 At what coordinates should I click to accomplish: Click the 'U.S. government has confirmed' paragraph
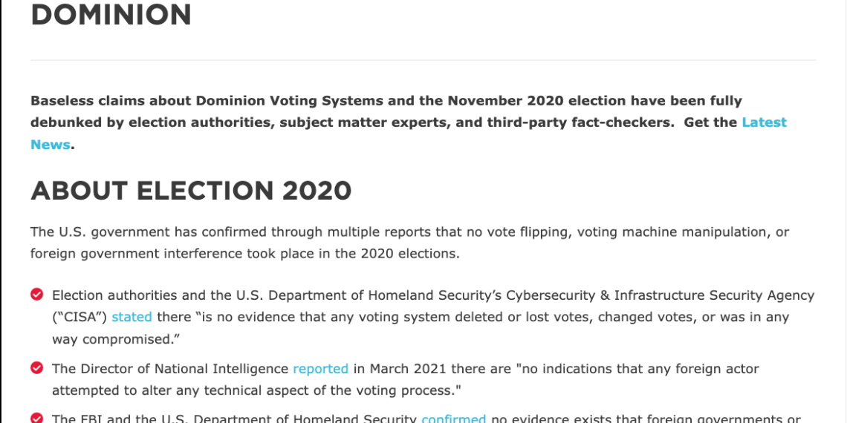click(410, 243)
